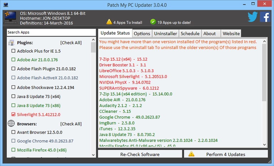The height and width of the screenshot is (166, 274).
Task: Tick the Google Chrome 49.0.2623.87 checkbox
Action: [13, 141]
